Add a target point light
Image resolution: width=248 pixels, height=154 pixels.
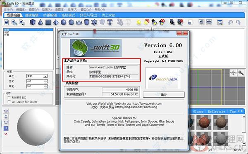tap(147, 22)
